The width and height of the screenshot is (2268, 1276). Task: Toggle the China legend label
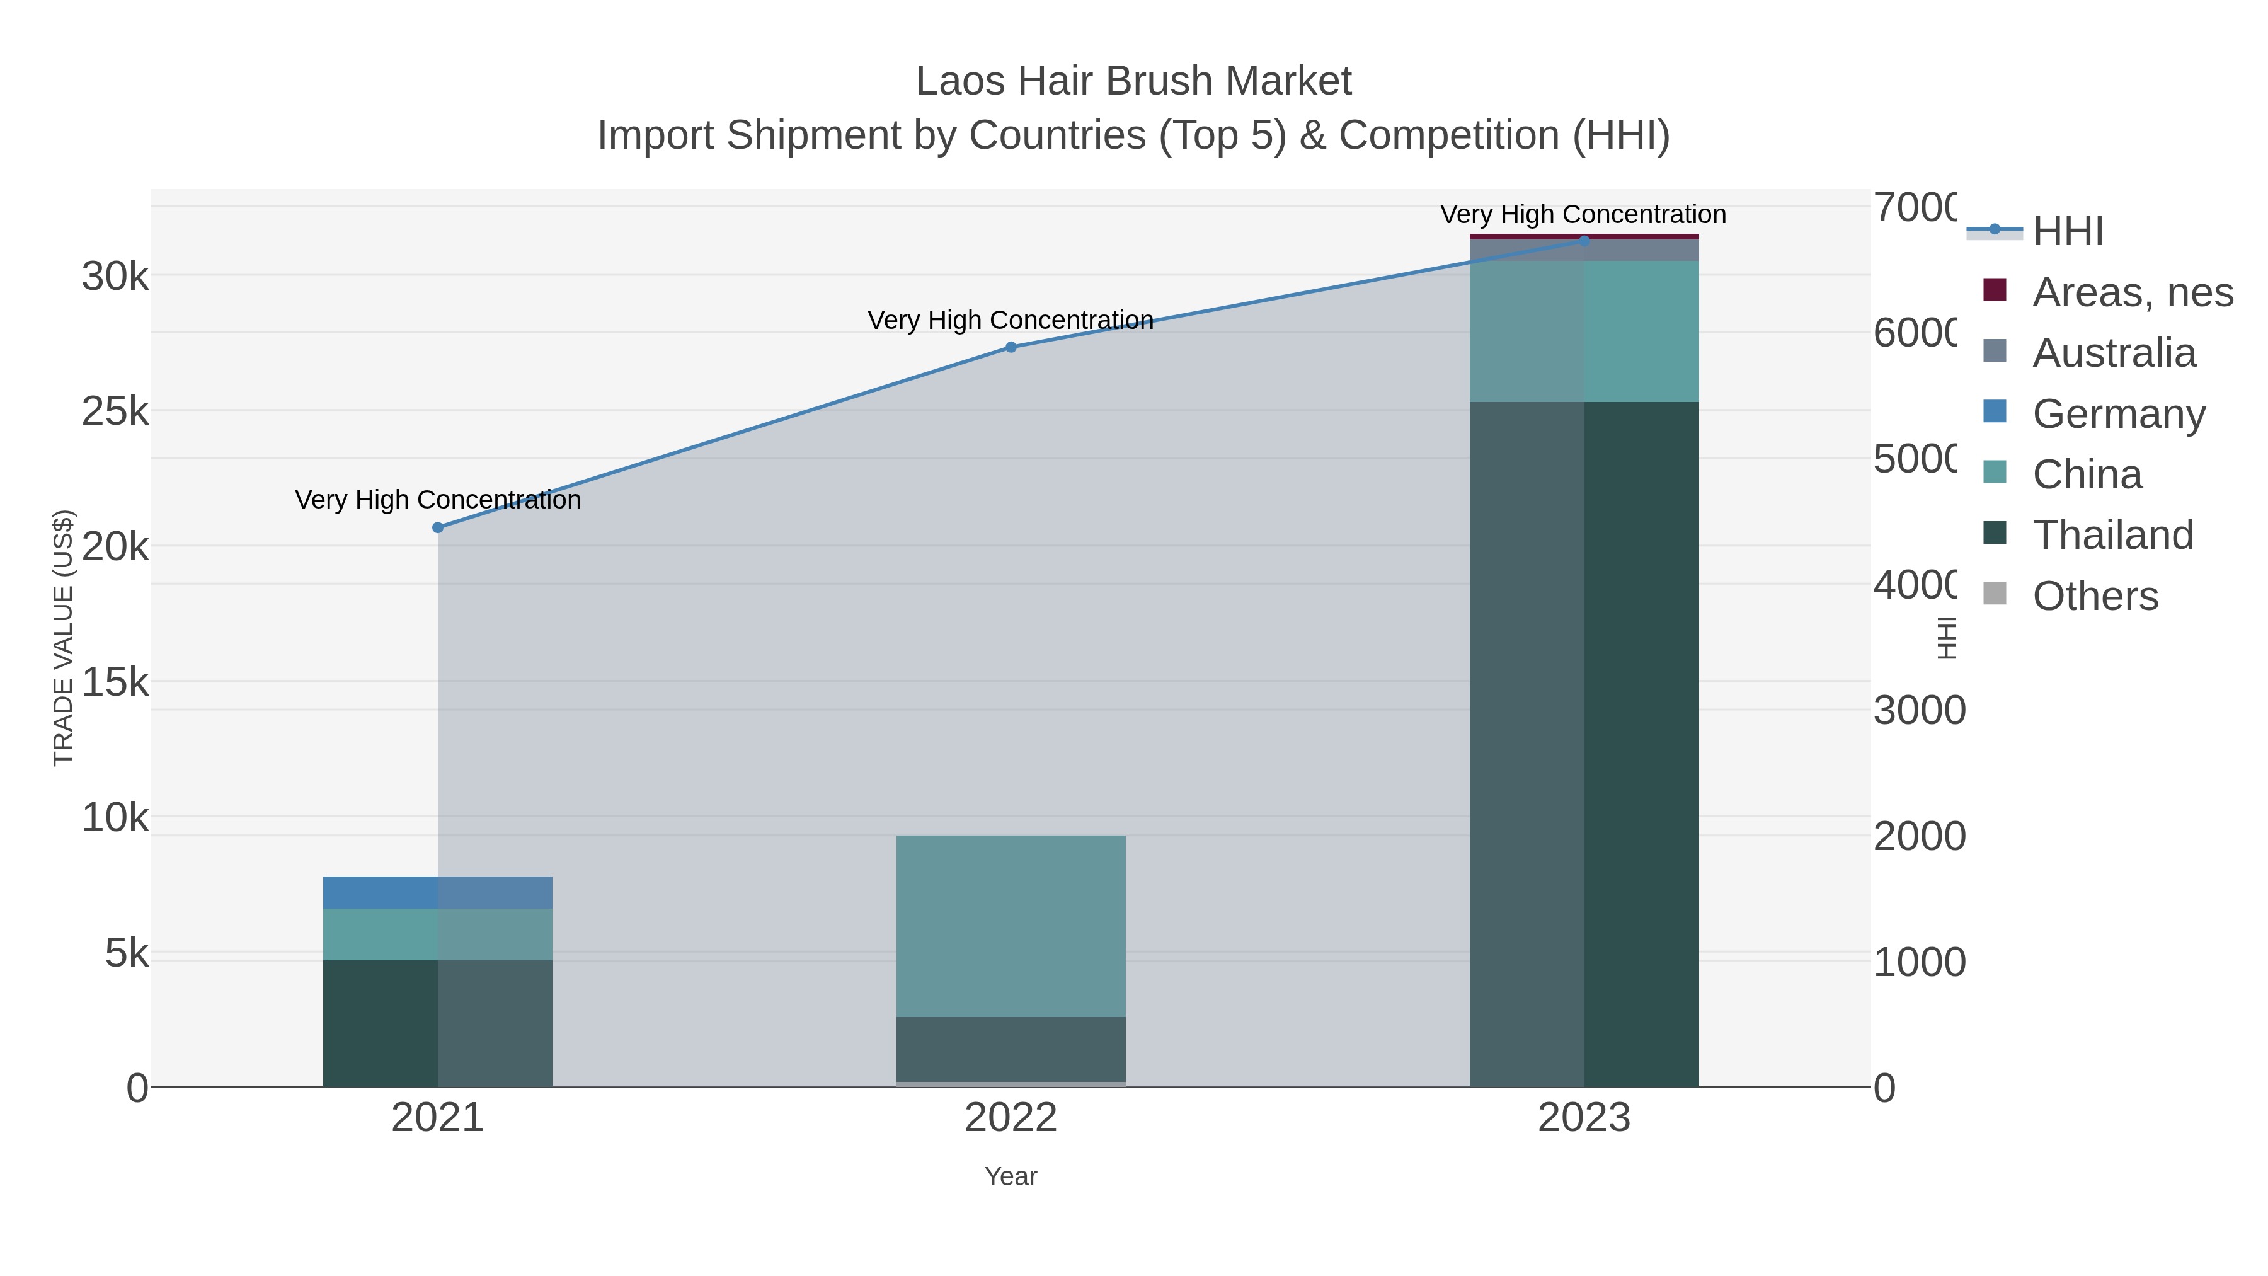(2088, 474)
